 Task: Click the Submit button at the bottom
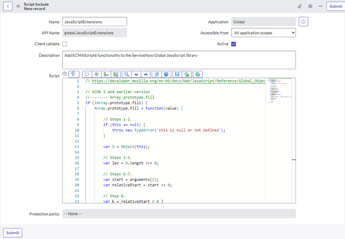13,232
